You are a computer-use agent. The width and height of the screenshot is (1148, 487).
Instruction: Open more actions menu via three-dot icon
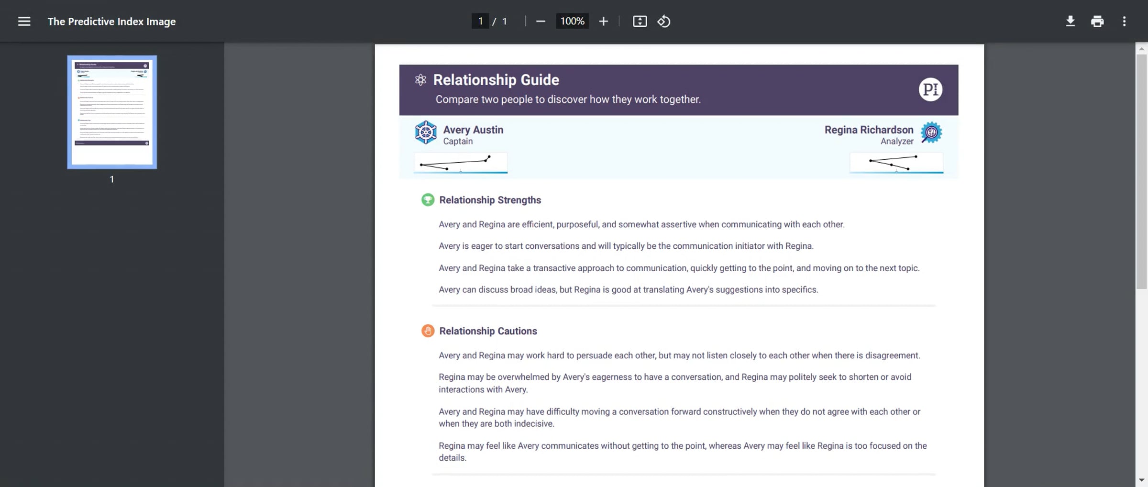[1125, 21]
